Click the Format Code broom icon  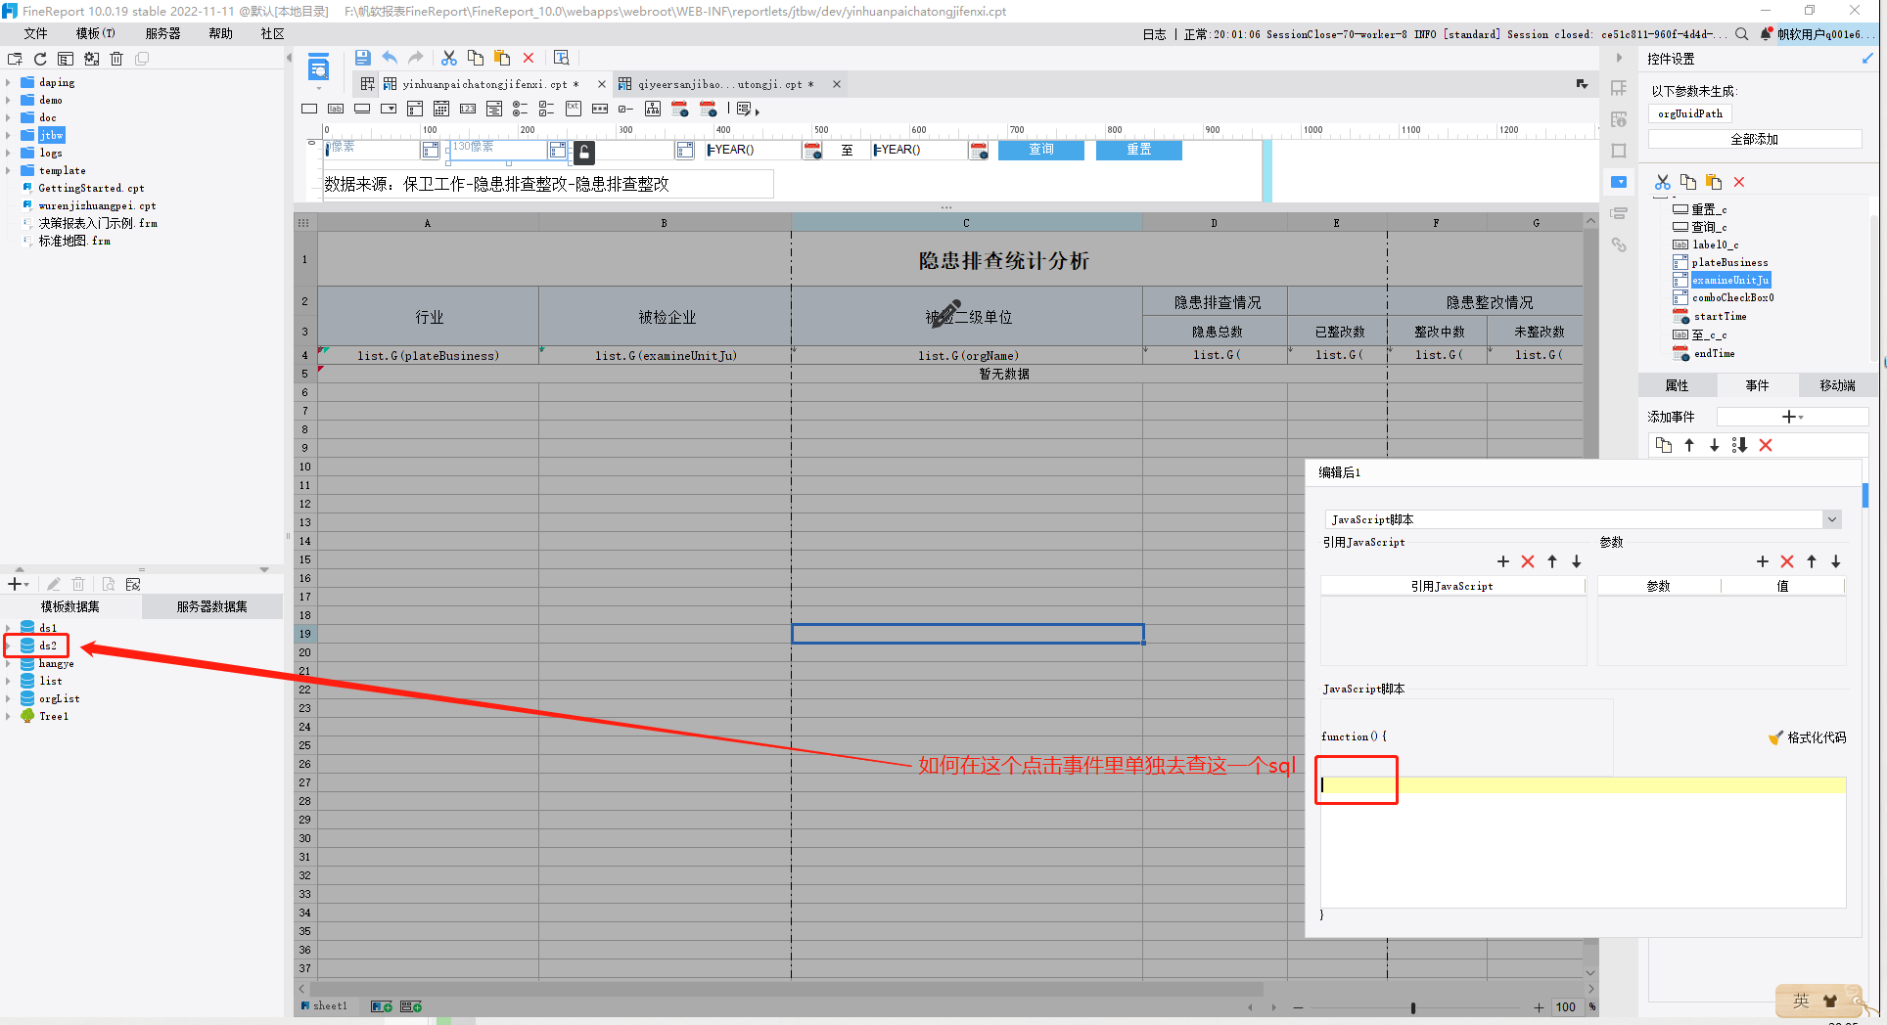(x=1775, y=737)
